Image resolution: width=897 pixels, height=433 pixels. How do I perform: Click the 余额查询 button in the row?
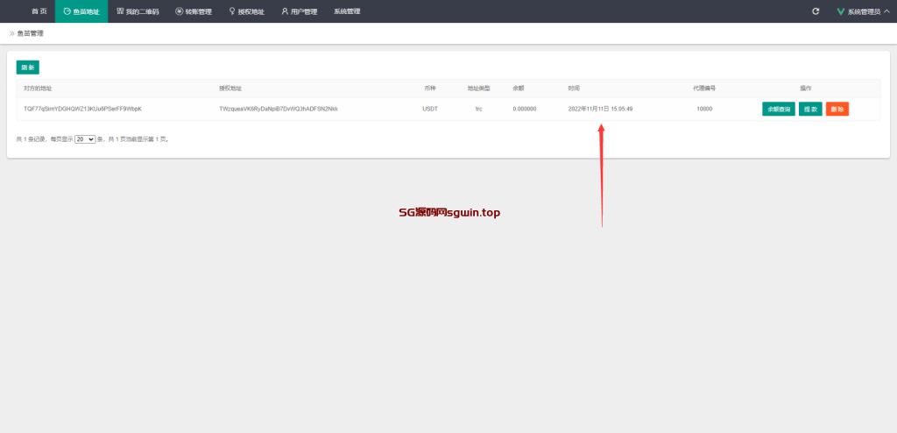tap(779, 110)
